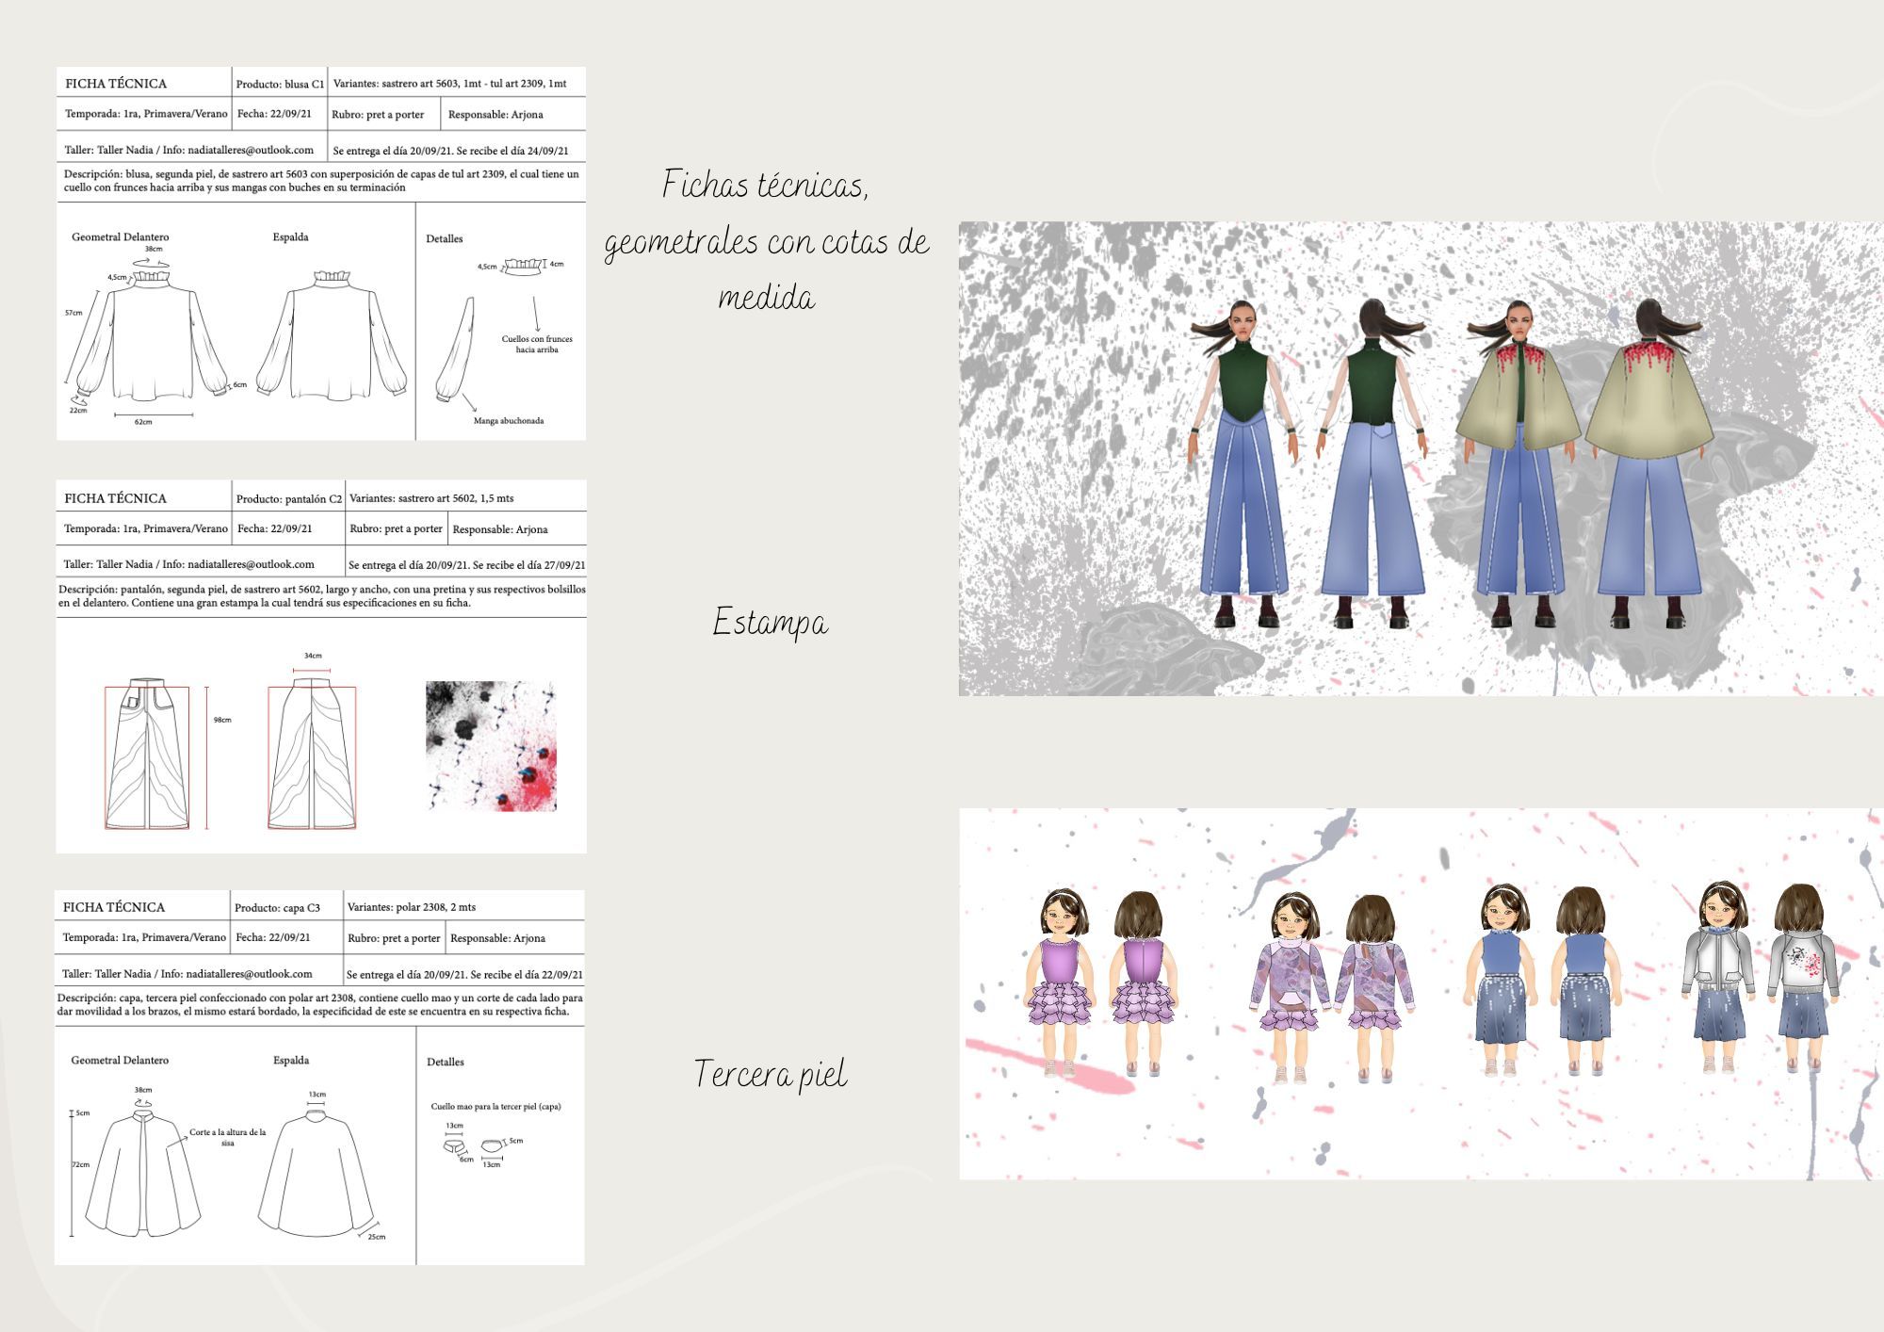This screenshot has width=1884, height=1332.
Task: Click the nadiatalleres@outlook.com email in blusa sheet
Action: 250,150
